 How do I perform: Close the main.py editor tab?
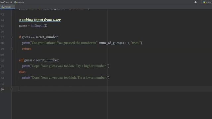(13, 7)
